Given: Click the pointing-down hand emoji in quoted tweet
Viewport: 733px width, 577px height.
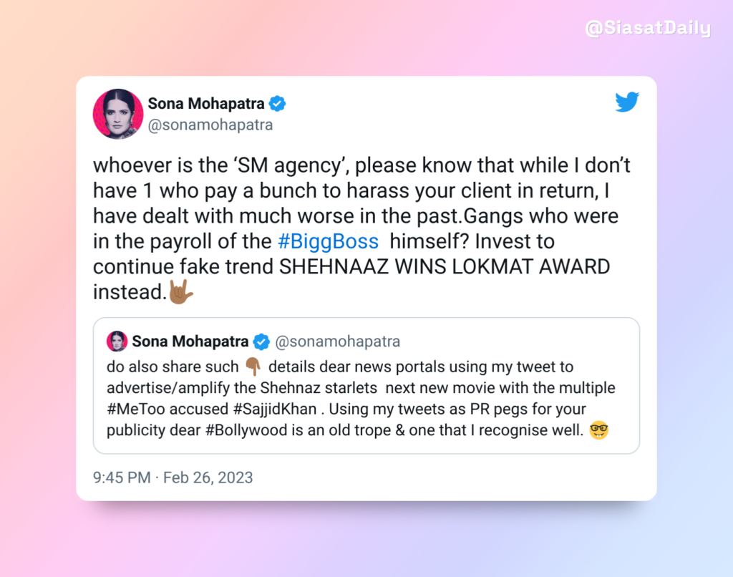Looking at the screenshot, I should click(253, 367).
